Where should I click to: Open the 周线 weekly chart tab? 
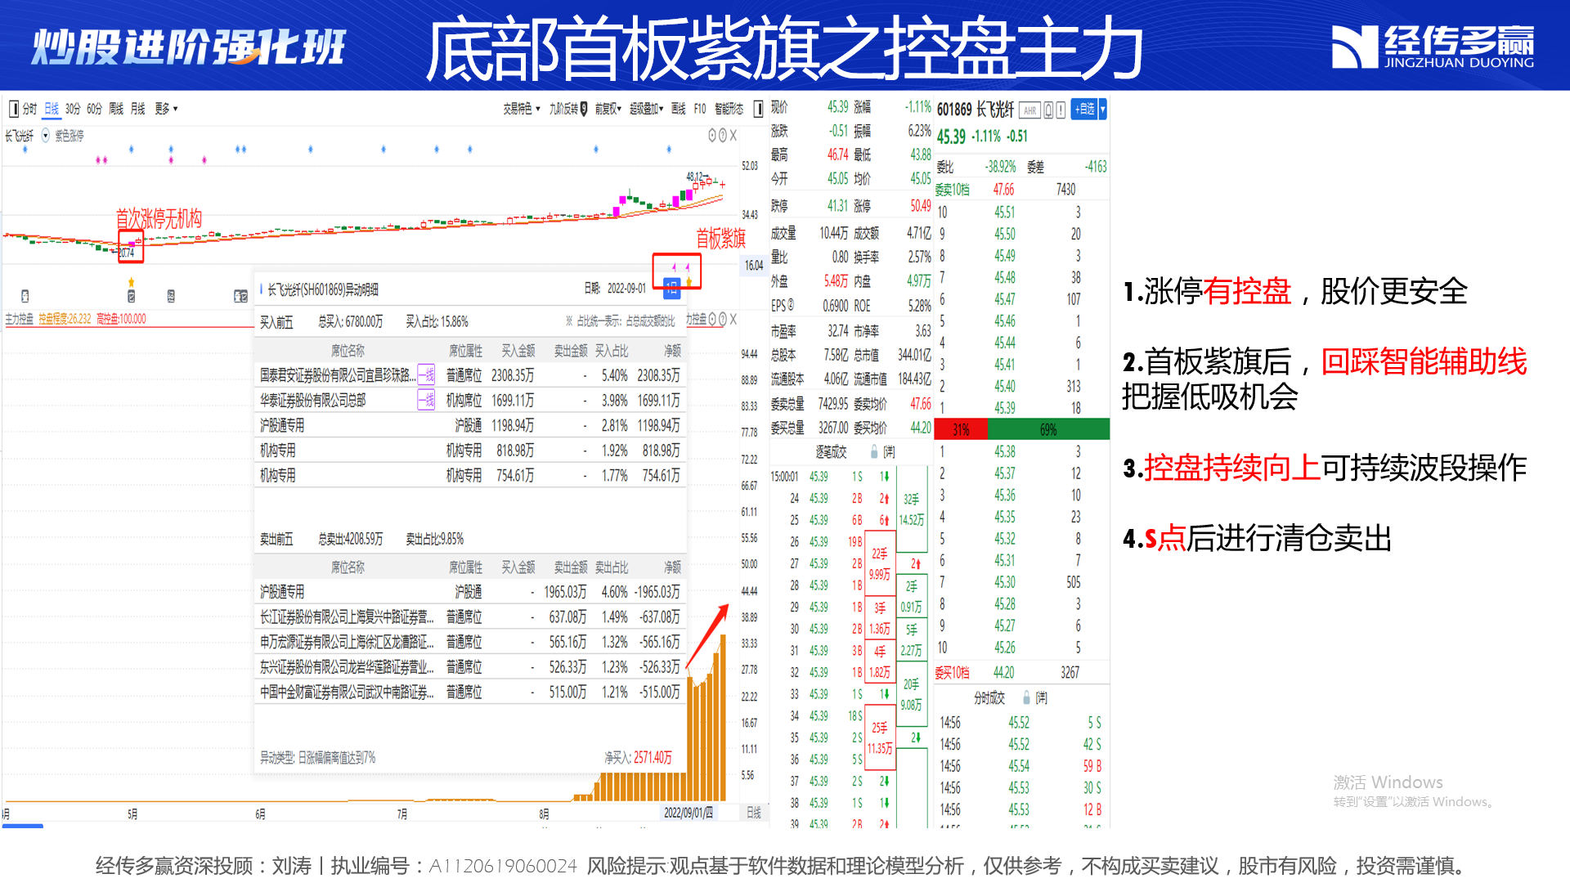pos(116,109)
